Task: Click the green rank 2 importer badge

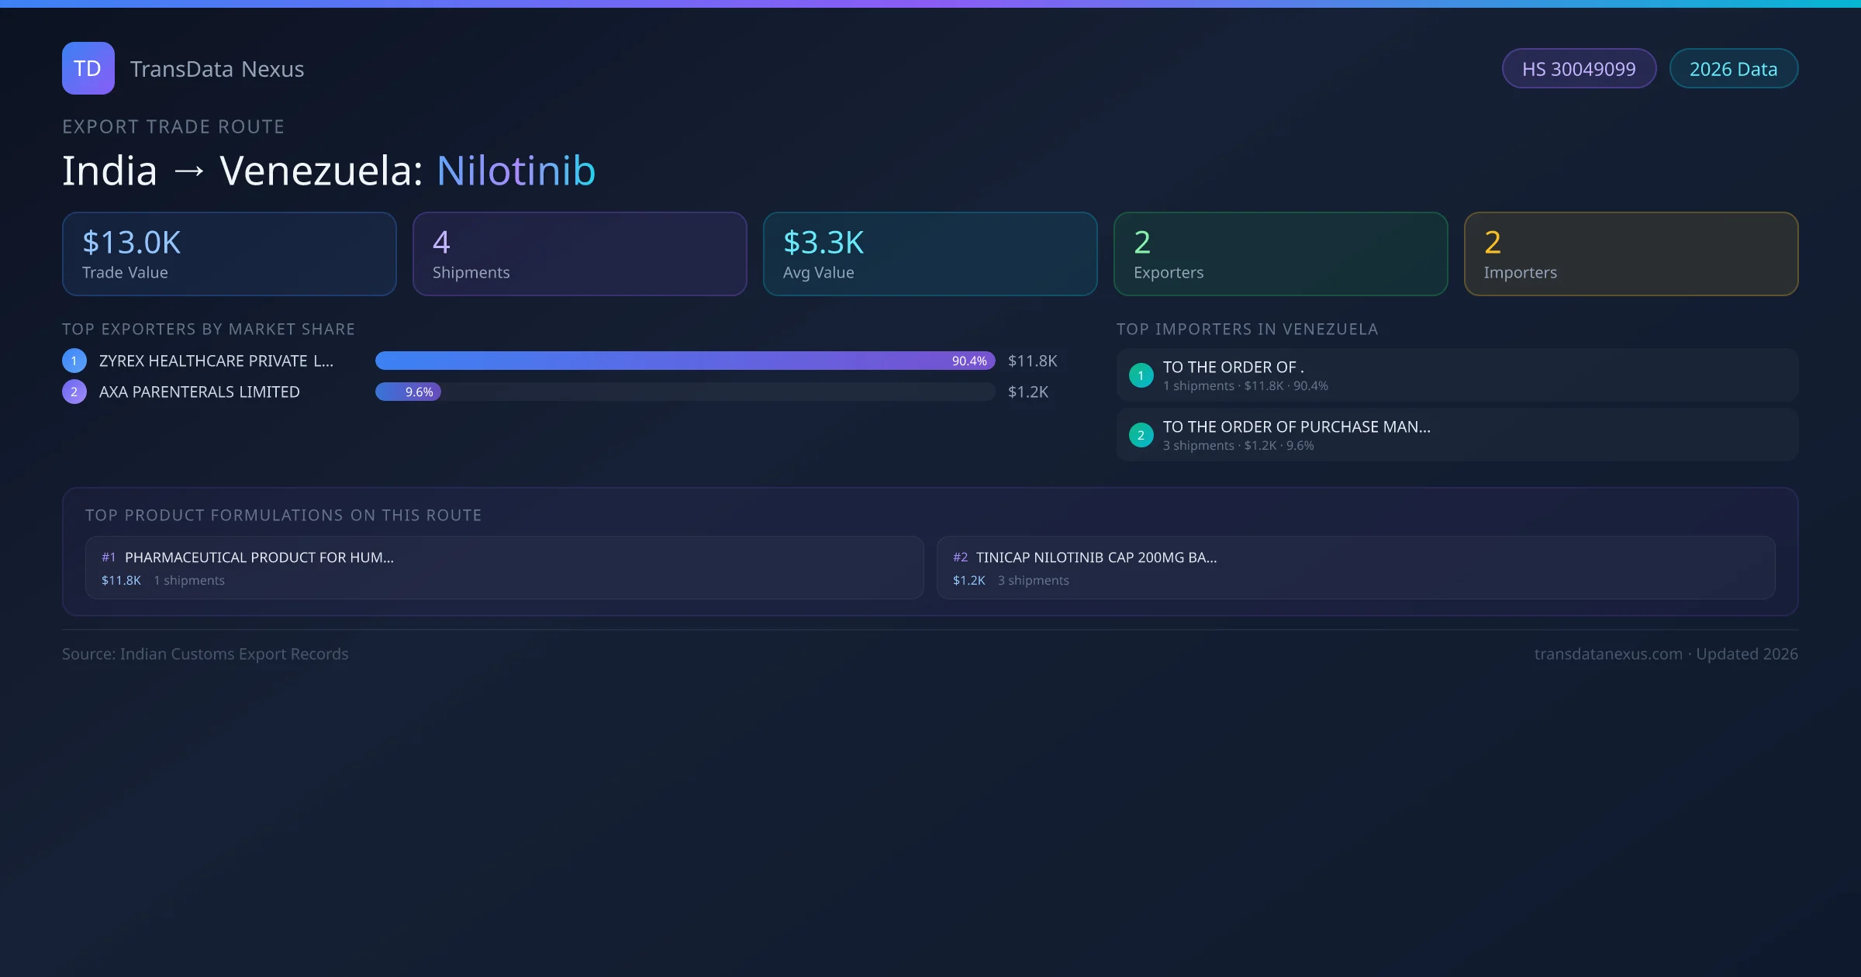Action: click(1141, 435)
